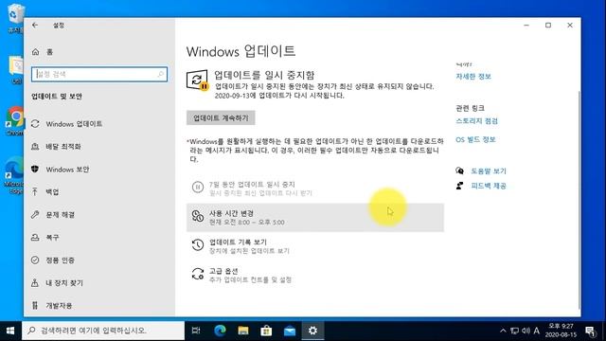Click the 복구 recovery icon in sidebar
Viewport: 606px width, 341px height.
pos(35,238)
